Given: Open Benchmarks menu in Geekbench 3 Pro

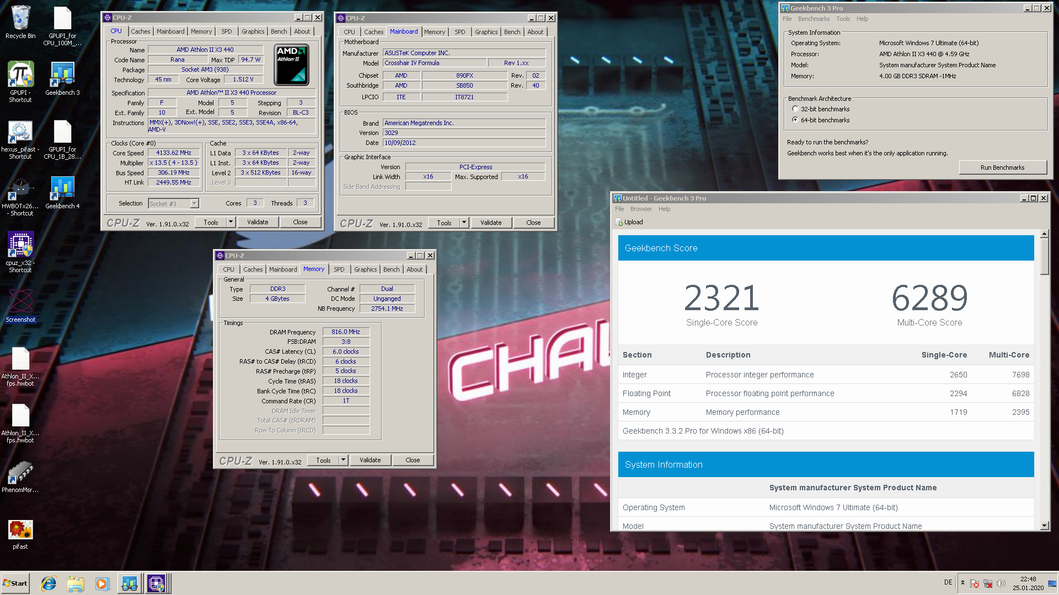Looking at the screenshot, I should [814, 19].
